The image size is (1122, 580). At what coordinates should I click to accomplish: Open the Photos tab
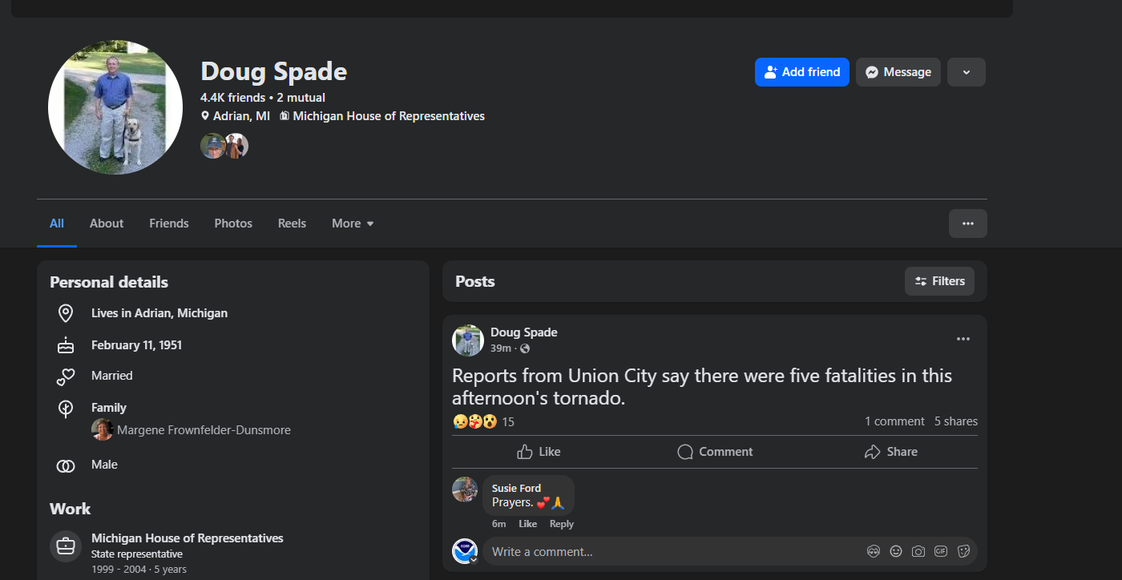[x=233, y=224]
